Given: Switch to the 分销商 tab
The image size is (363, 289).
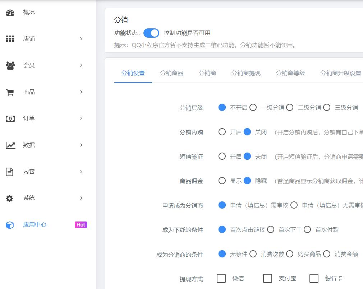Looking at the screenshot, I should coord(207,73).
